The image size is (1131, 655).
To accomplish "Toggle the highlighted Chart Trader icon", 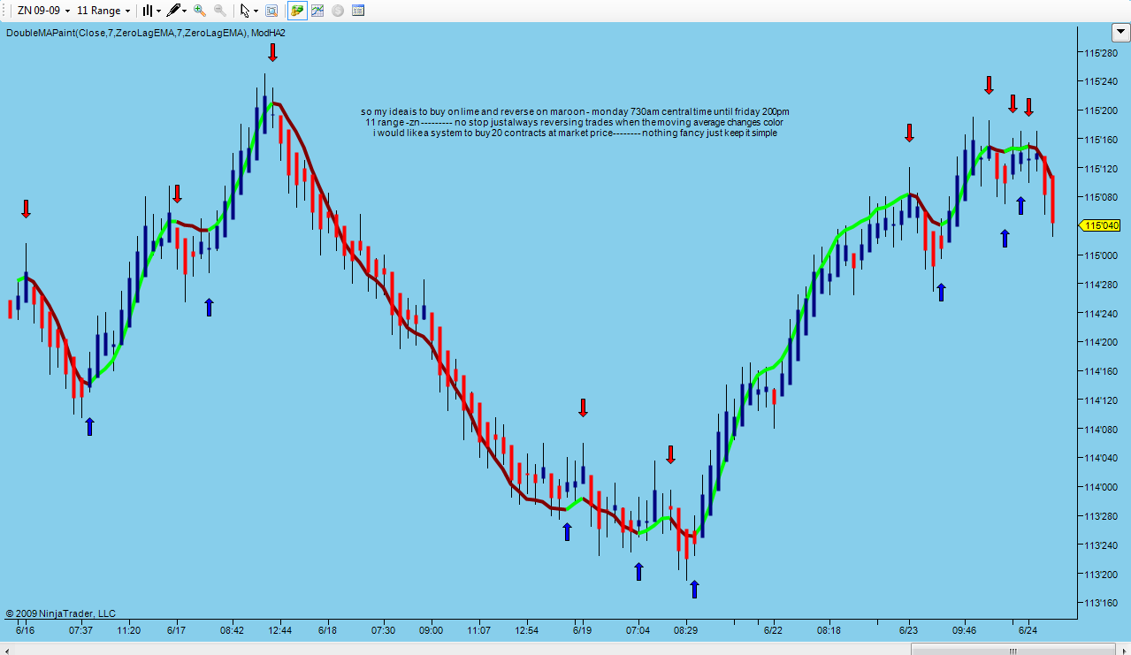I will pos(297,11).
